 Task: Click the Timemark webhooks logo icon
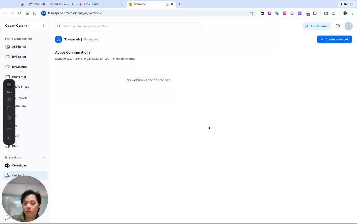point(59,40)
